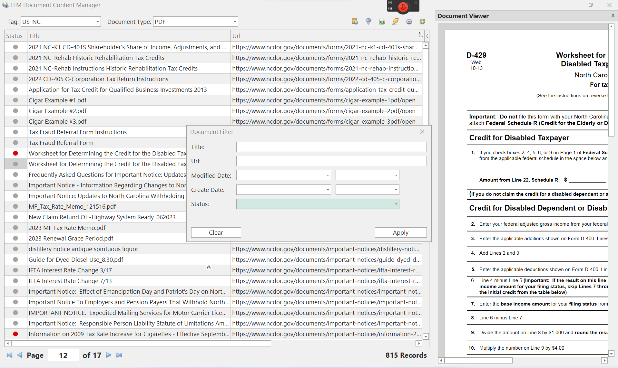Refresh the document list
Viewport: 618px width, 368px height.
point(423,22)
